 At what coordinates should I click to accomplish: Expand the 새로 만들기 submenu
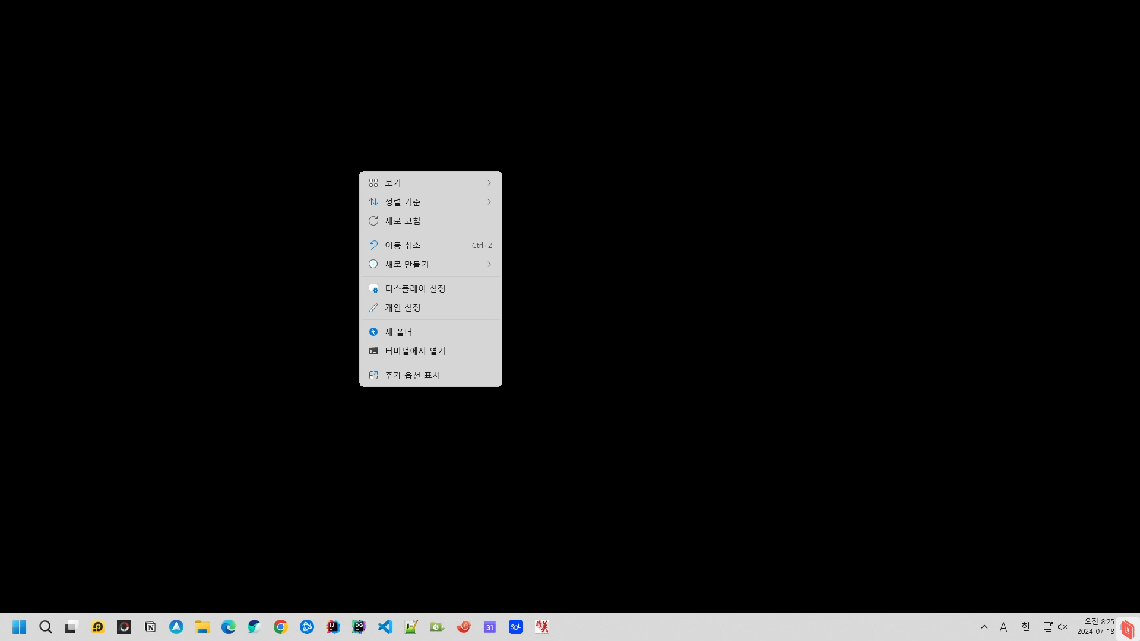430,264
